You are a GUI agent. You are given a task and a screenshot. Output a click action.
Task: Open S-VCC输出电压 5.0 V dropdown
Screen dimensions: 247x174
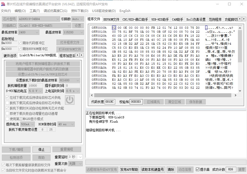35,91
